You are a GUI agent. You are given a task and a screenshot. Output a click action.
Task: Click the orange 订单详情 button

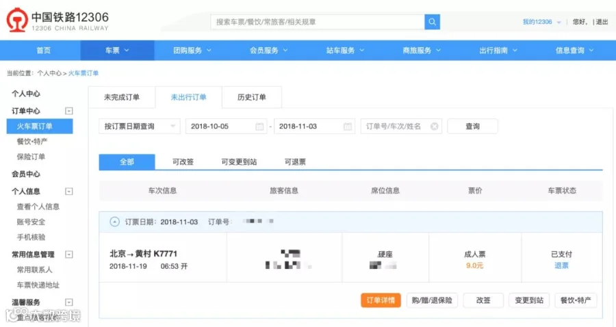coord(381,300)
